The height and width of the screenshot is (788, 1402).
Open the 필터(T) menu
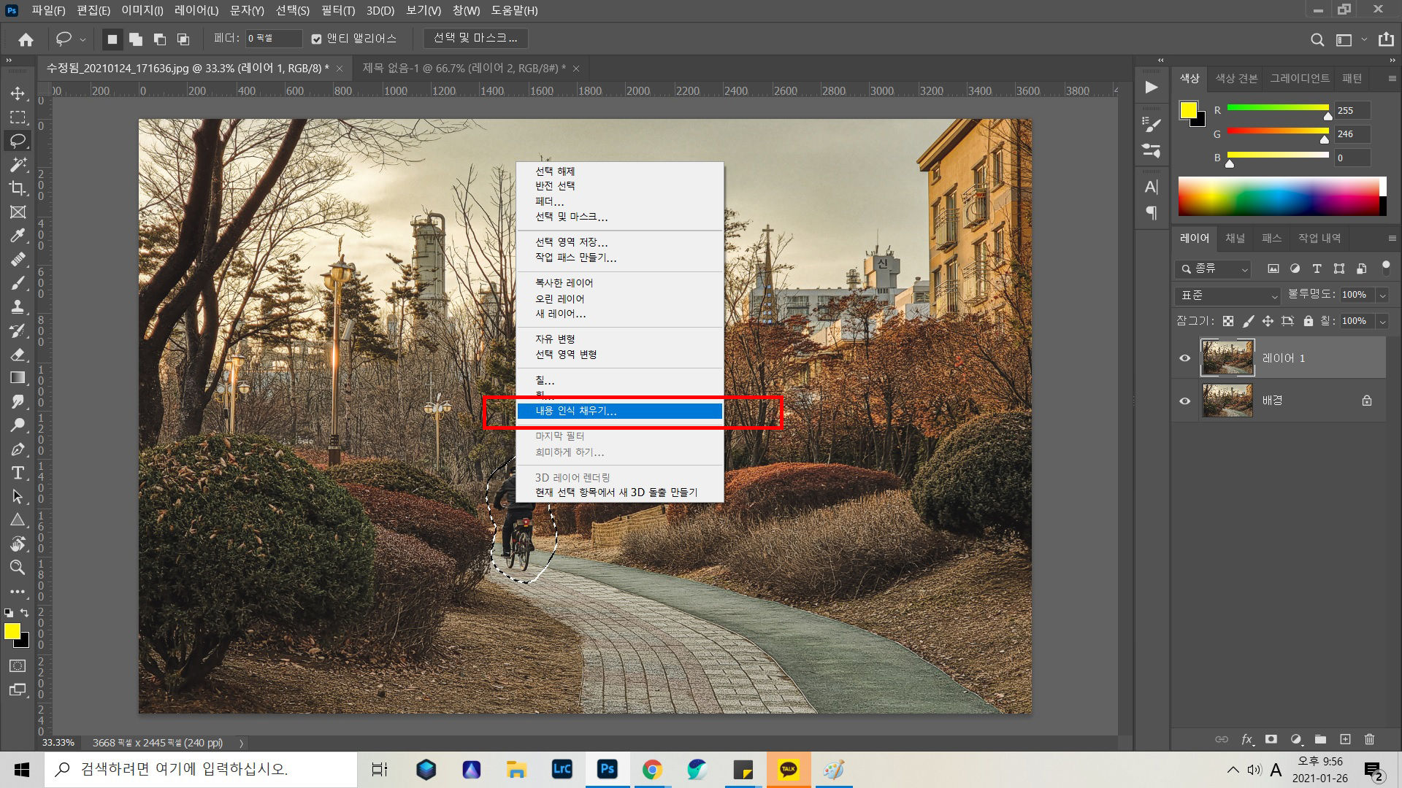coord(337,10)
